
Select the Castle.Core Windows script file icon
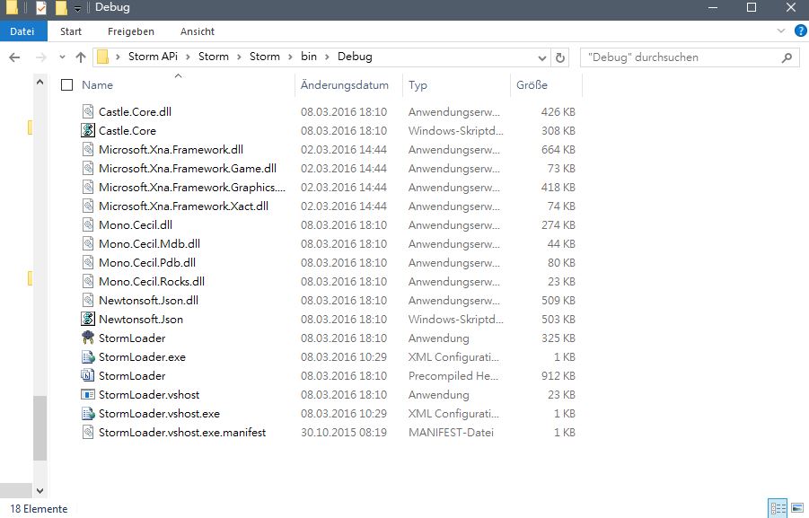click(x=87, y=130)
